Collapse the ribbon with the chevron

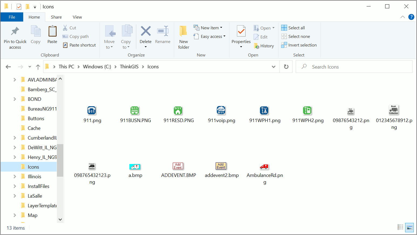pyautogui.click(x=403, y=17)
